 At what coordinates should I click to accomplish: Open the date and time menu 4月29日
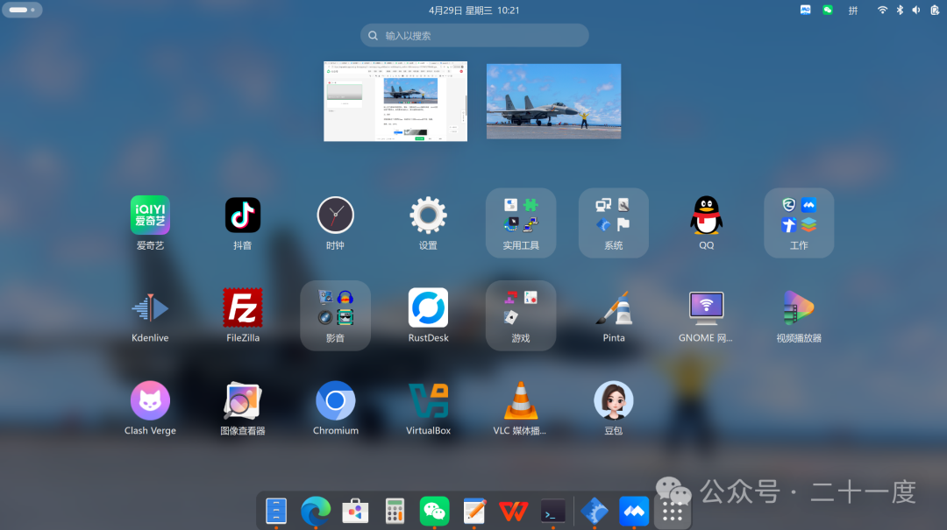click(474, 11)
